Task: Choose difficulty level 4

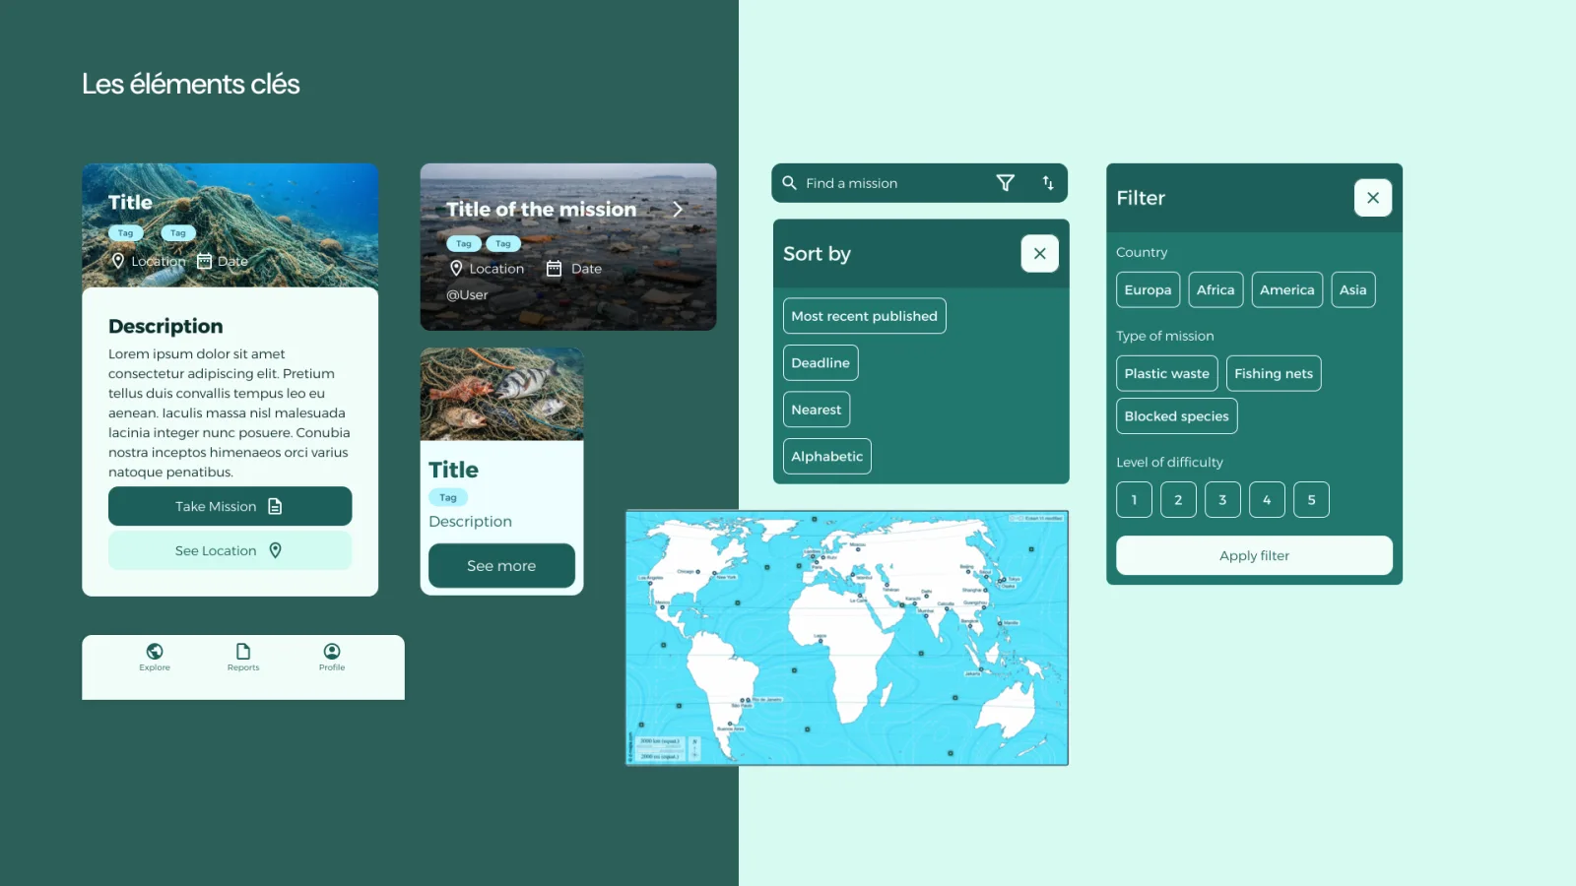Action: (x=1267, y=500)
